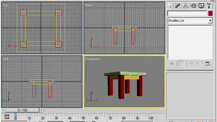Image resolution: width=217 pixels, height=122 pixels.
Task: Click Remove Modifier trash icon
Action: pyautogui.click(x=197, y=64)
